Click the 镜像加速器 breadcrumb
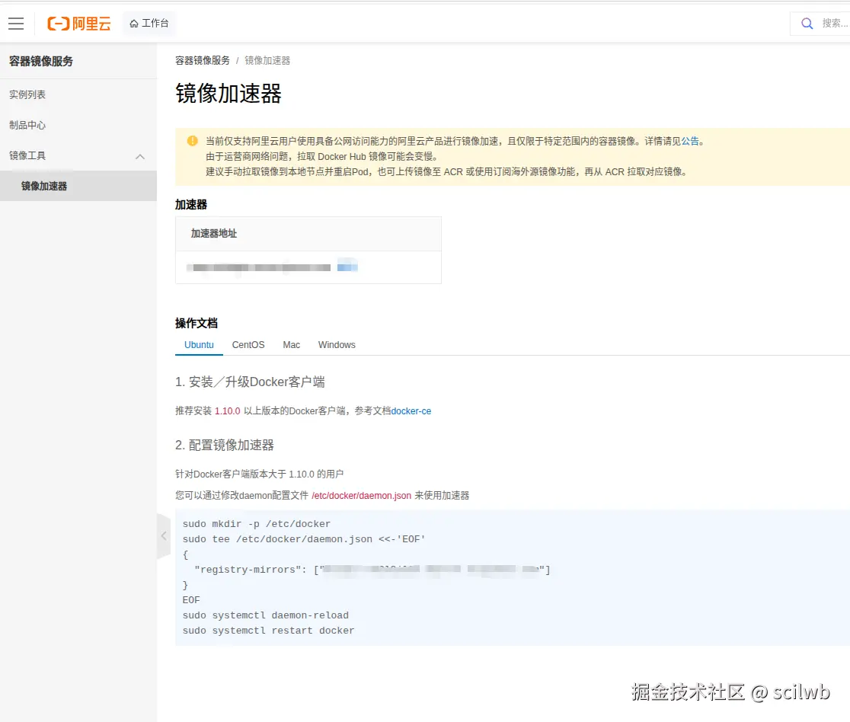Viewport: 850px width, 722px height. click(x=267, y=60)
